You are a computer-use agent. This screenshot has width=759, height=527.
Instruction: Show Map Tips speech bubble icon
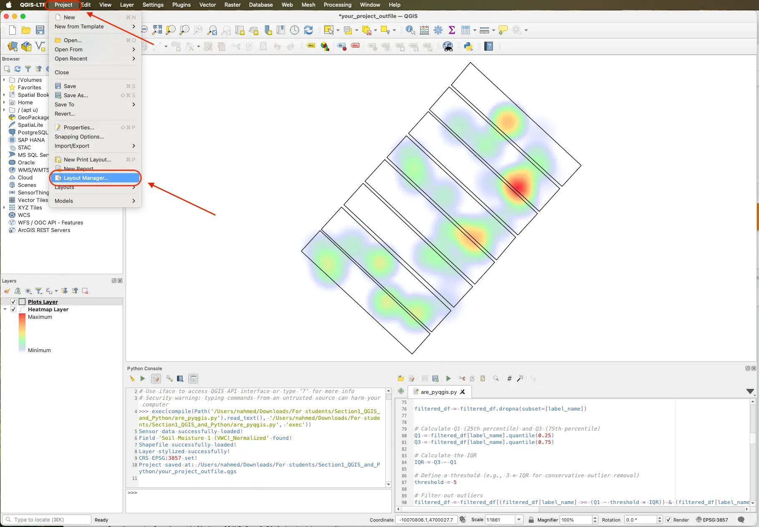point(503,30)
